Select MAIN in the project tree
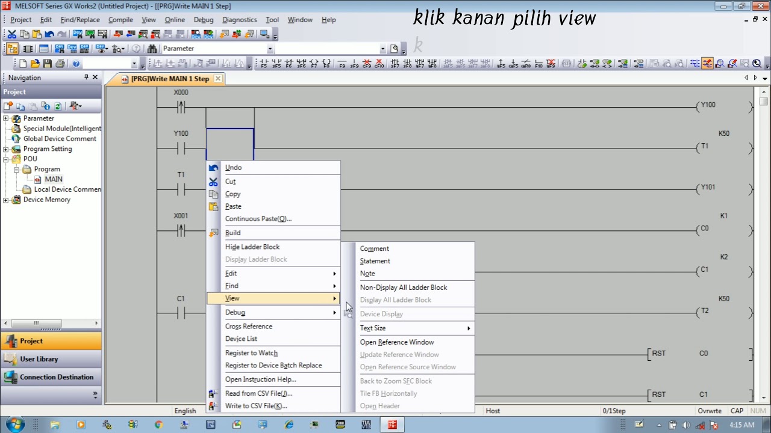This screenshot has height=433, width=771. [x=53, y=179]
